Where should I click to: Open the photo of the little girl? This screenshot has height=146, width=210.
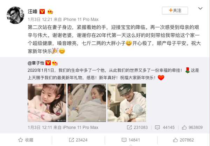pos(47,103)
